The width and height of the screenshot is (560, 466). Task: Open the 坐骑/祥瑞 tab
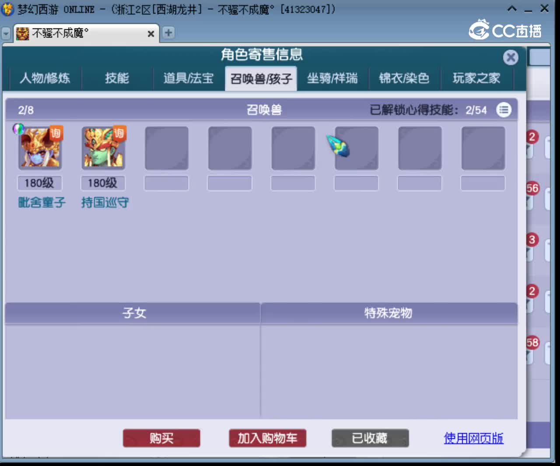(332, 78)
